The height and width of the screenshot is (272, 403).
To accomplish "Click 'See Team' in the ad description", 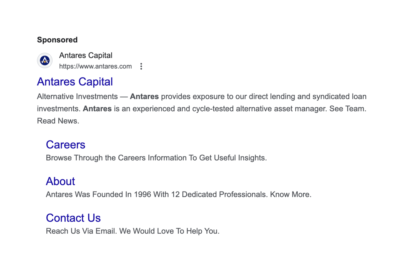I will [347, 109].
